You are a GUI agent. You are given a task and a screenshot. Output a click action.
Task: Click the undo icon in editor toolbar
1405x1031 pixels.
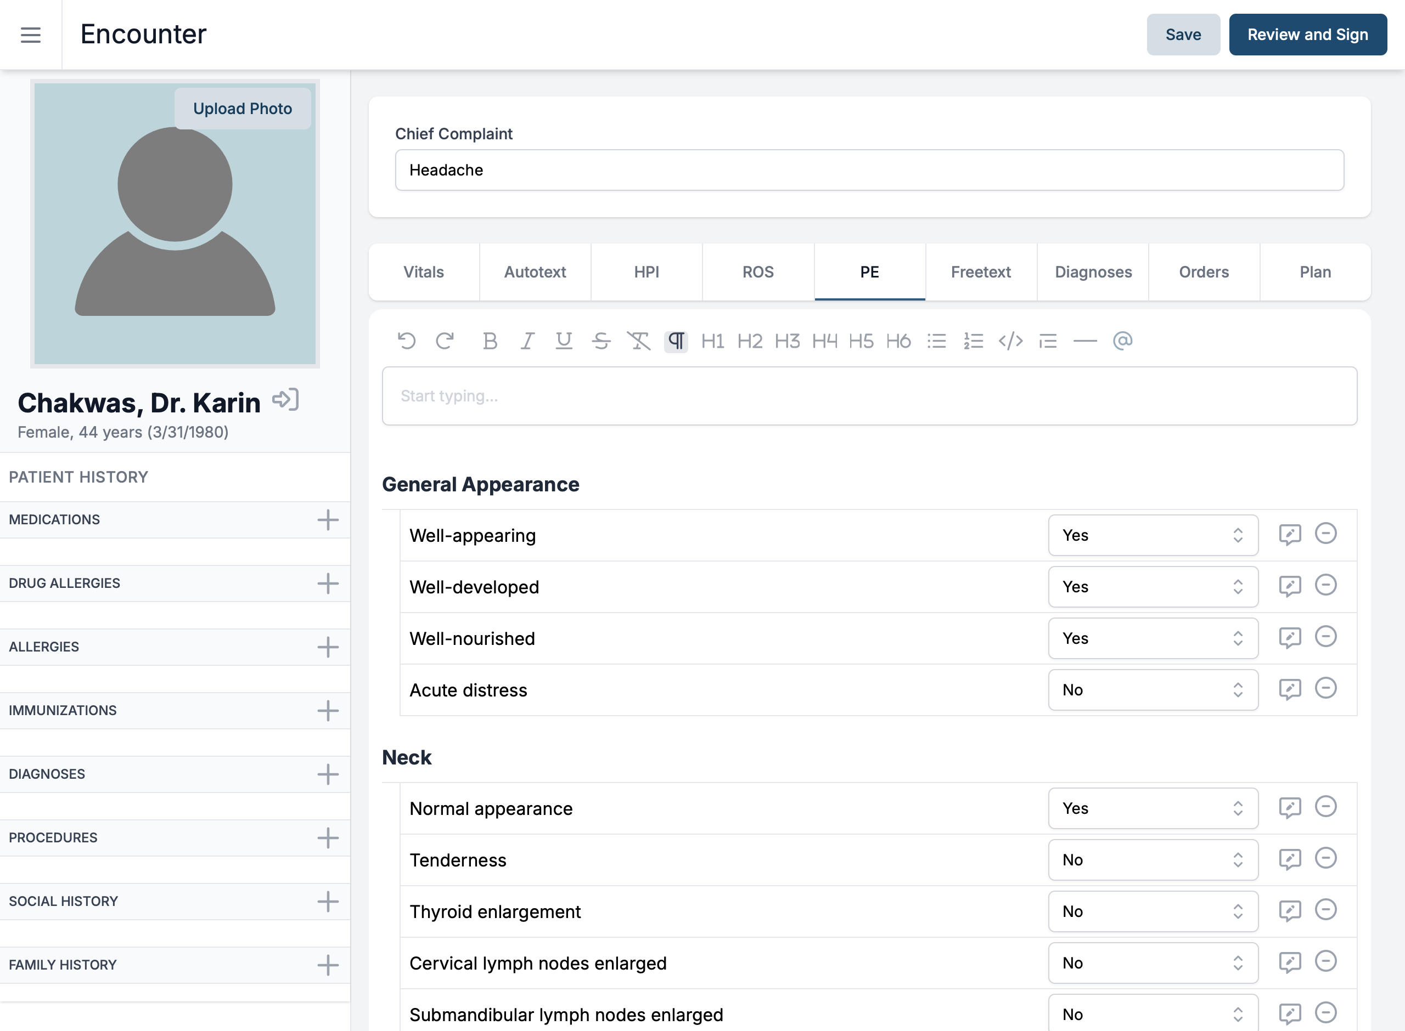(x=407, y=341)
